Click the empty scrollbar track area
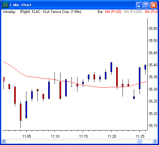This screenshot has width=159, height=145. [71, 141]
